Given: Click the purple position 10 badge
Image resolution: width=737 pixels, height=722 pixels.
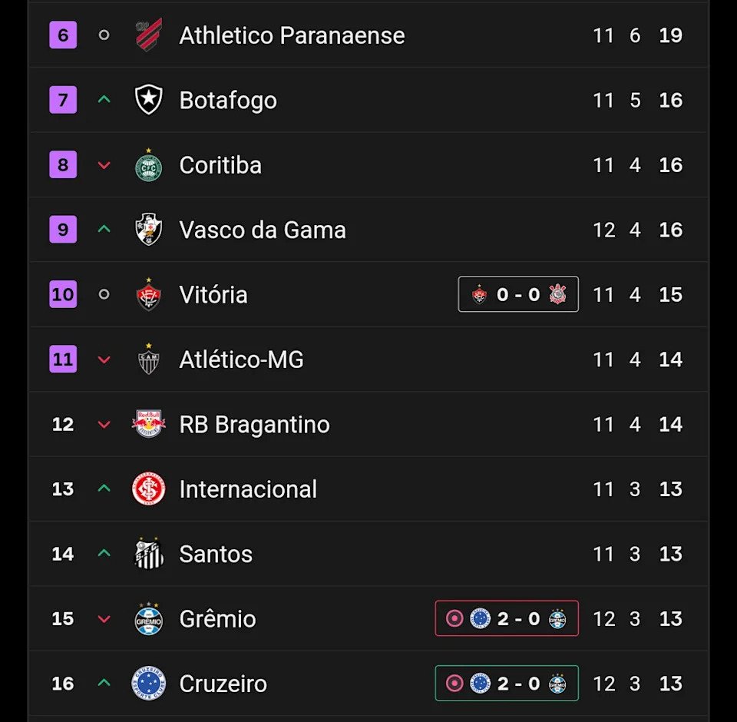Looking at the screenshot, I should click(x=63, y=294).
